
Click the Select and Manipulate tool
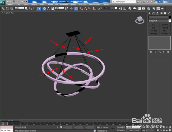point(72,9)
